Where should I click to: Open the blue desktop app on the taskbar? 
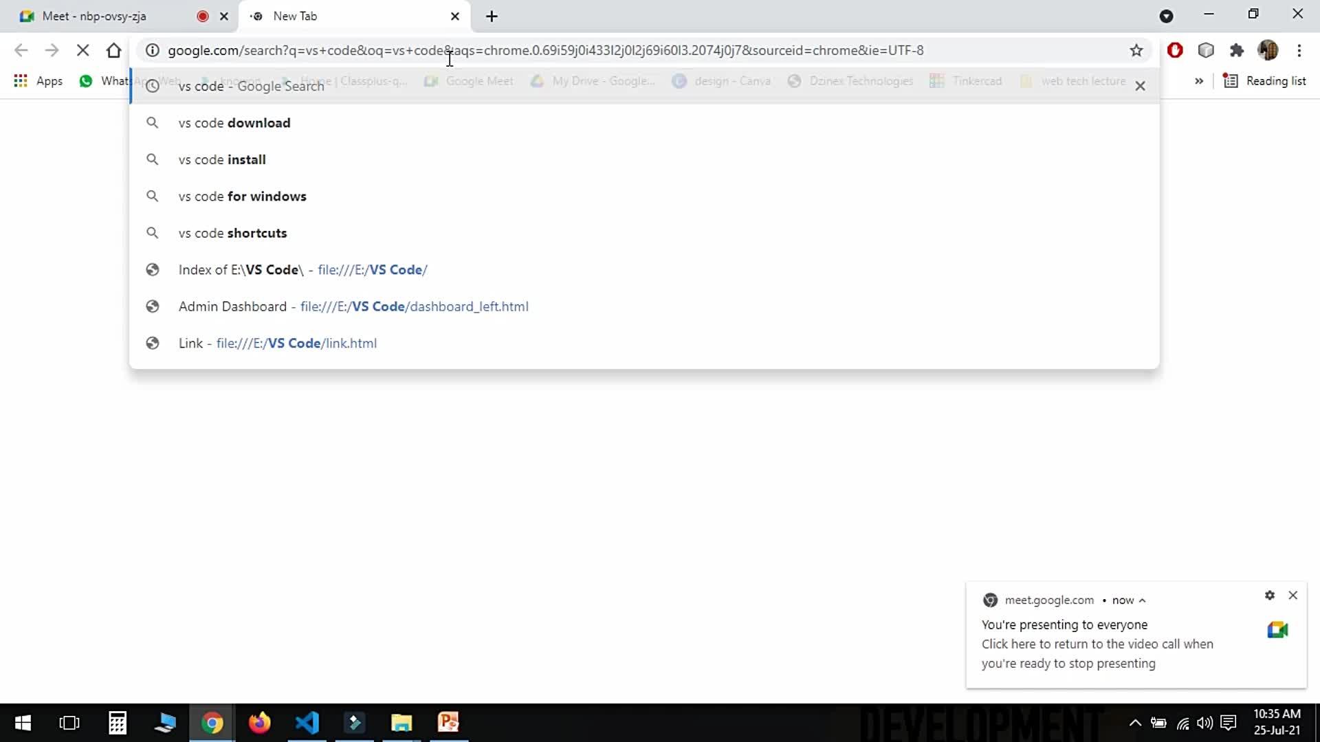[165, 723]
